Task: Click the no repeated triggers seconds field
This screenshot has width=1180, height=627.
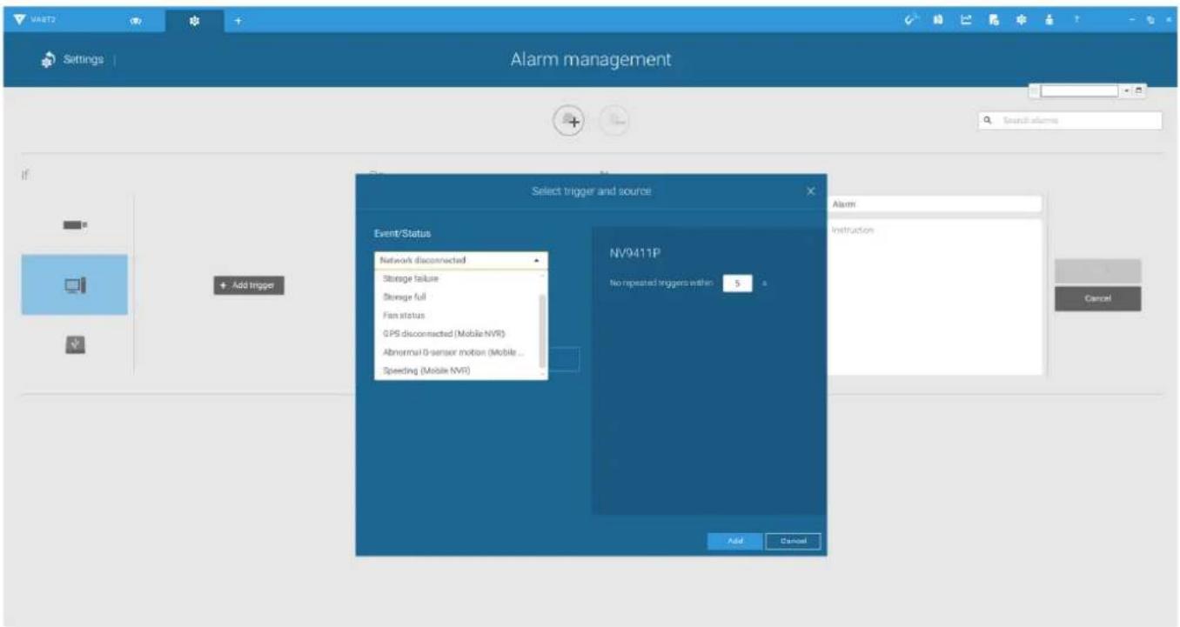Action: (736, 283)
